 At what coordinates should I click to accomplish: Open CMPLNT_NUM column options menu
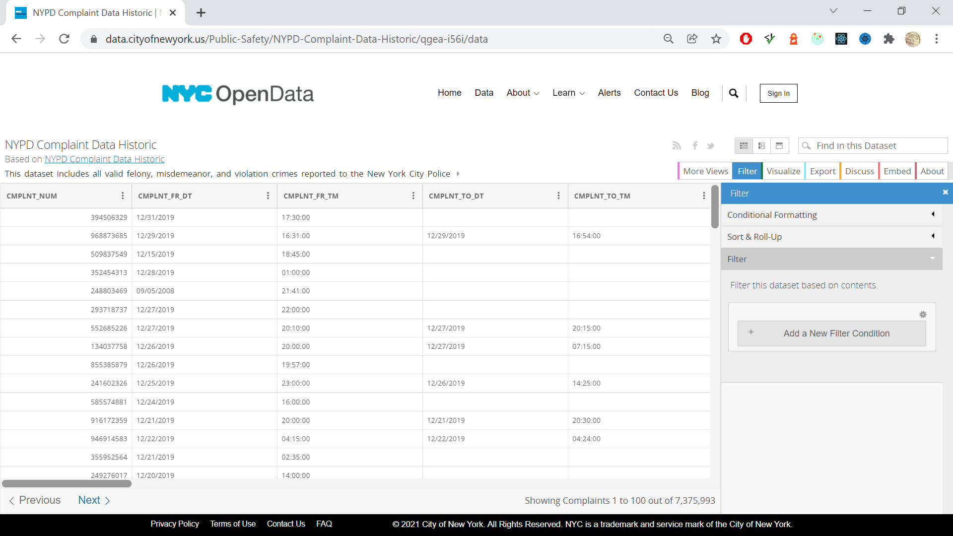pos(123,196)
